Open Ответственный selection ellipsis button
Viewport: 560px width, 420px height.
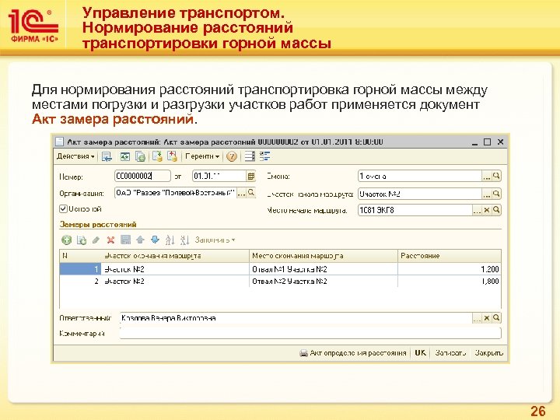pos(477,318)
